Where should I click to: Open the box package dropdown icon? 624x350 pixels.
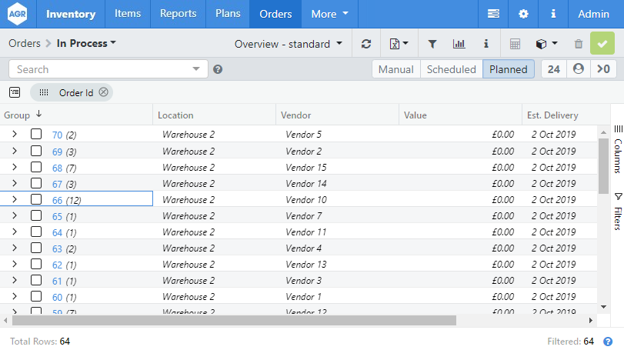point(546,44)
